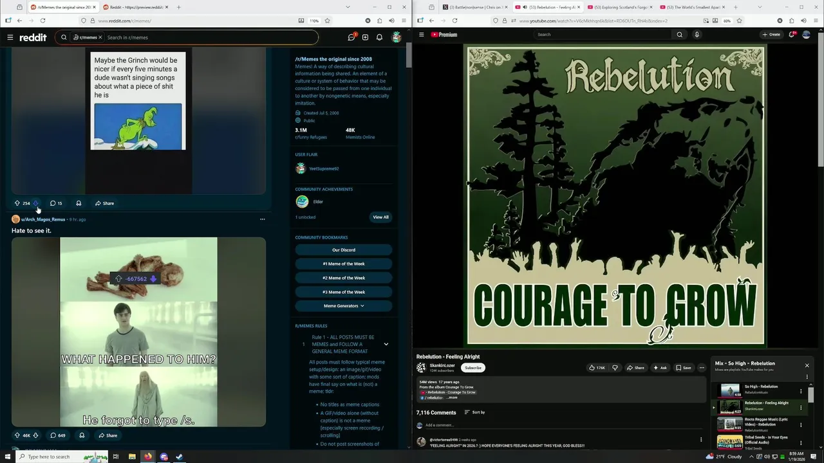The width and height of the screenshot is (824, 463).
Task: Reload the Reddit page
Action: click(x=42, y=21)
